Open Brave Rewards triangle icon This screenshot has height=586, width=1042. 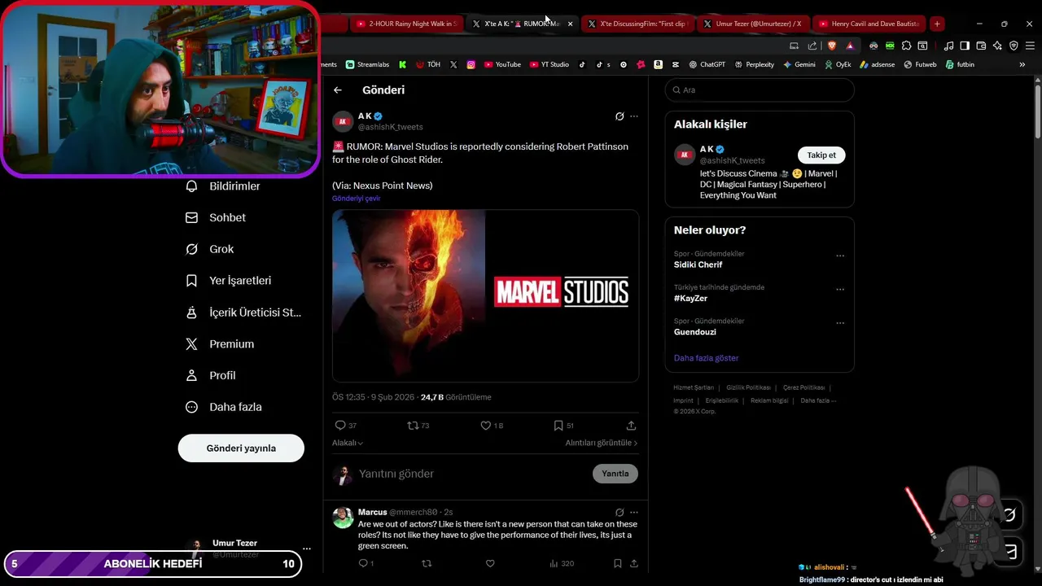pyautogui.click(x=850, y=46)
